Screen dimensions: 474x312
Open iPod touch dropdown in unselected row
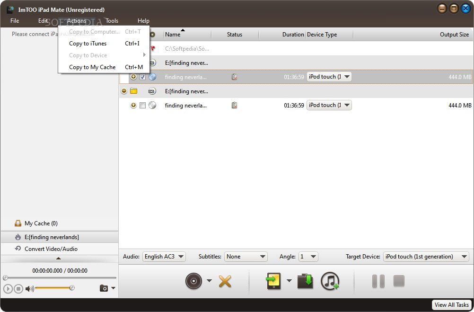click(329, 105)
